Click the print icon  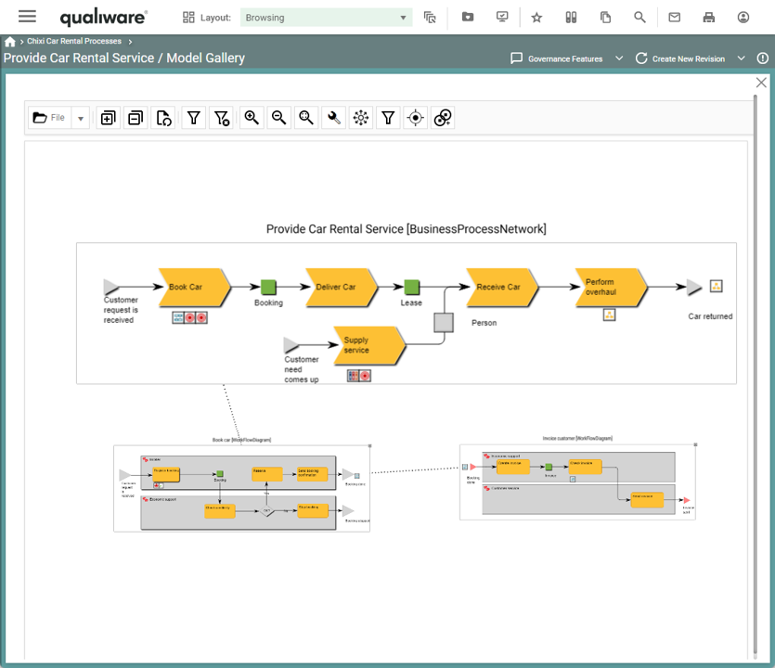coord(709,18)
